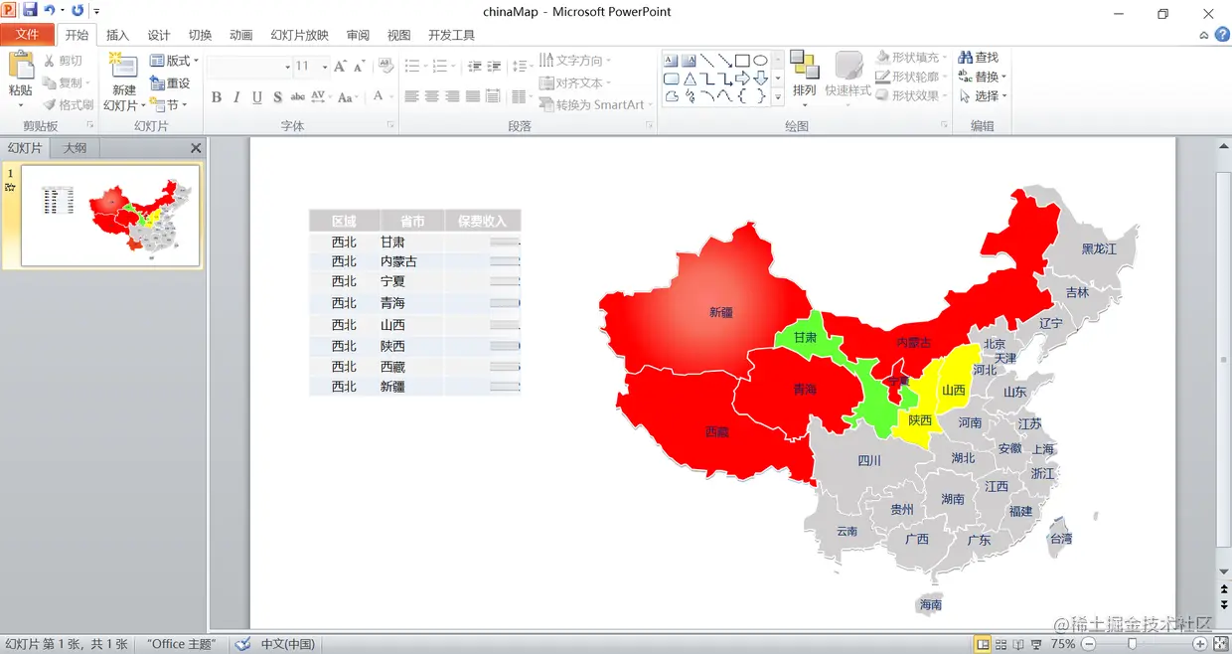Toggle Bold formatting

tap(217, 97)
